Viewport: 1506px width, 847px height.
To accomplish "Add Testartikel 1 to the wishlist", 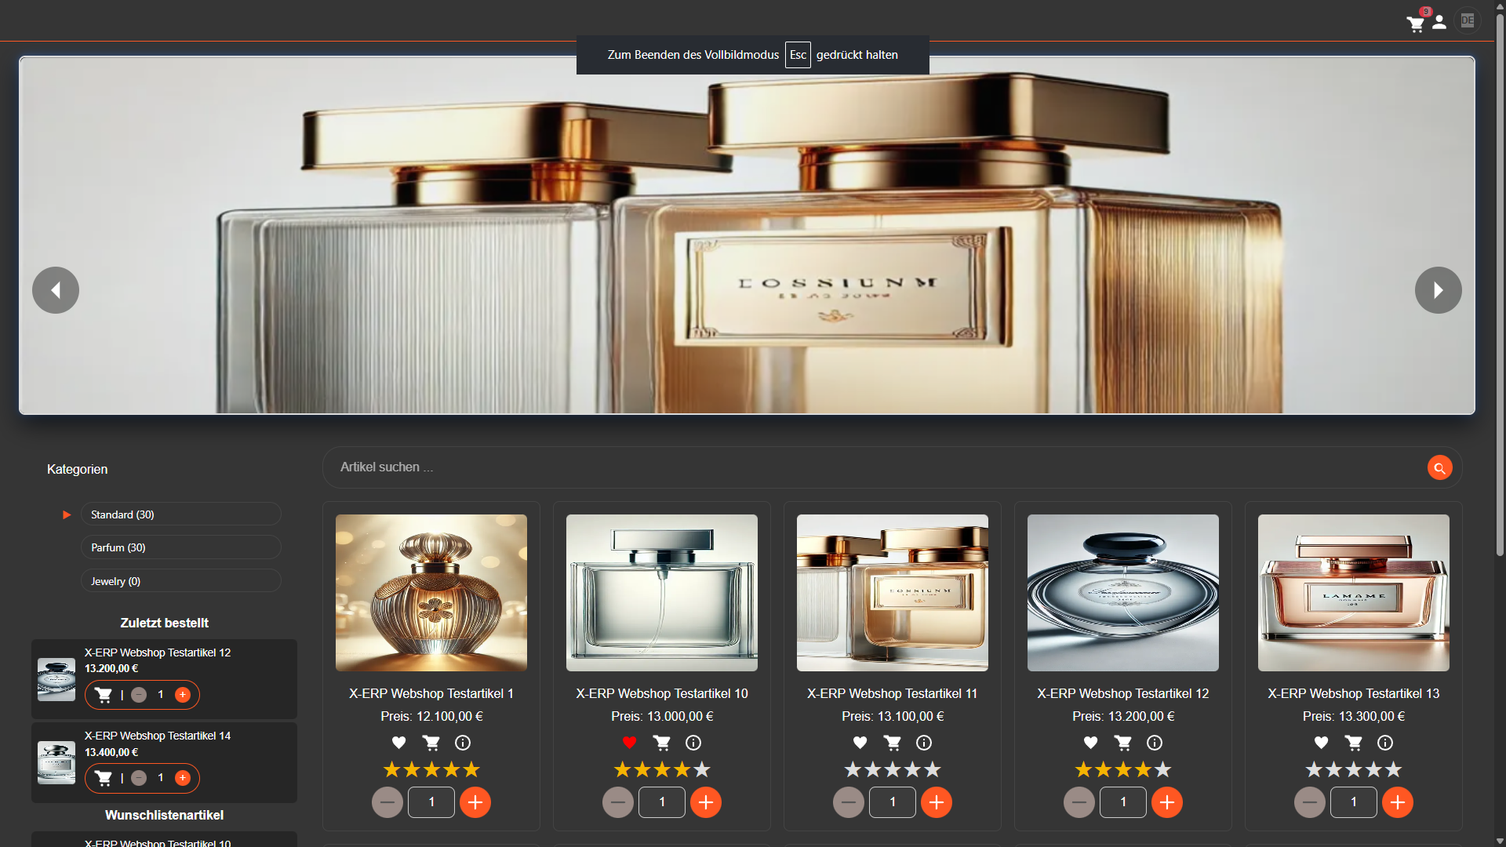I will point(398,743).
